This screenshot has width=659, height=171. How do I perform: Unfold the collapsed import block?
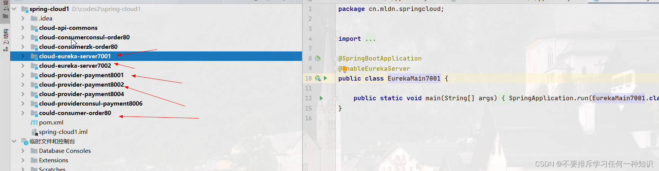[335, 39]
